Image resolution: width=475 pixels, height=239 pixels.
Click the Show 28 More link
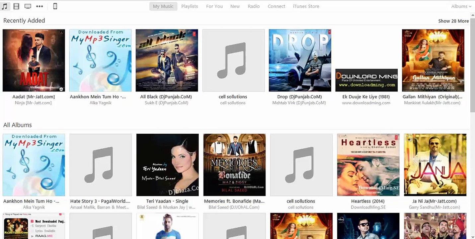[453, 21]
